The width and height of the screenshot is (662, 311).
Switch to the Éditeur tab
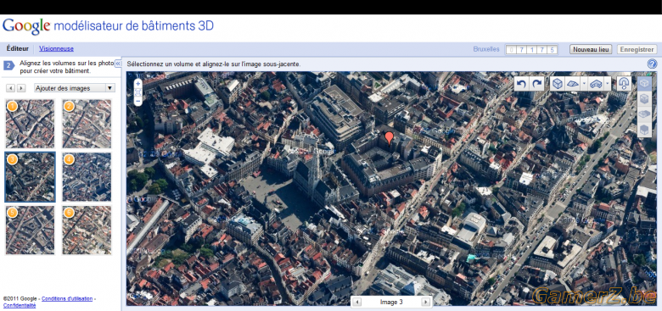[x=17, y=49]
